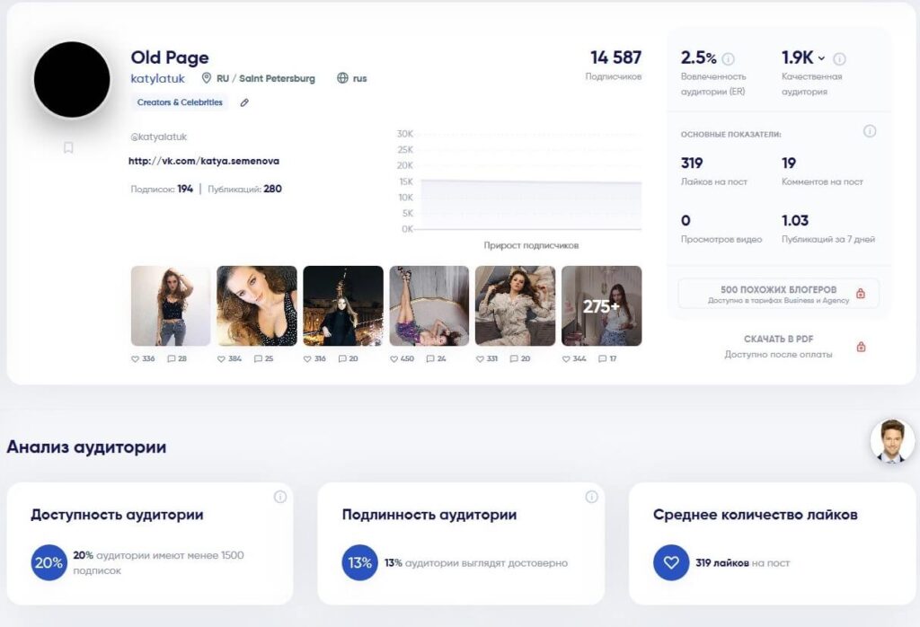This screenshot has width=920, height=627.
Task: Open the Creators & Celebrities category tag
Action: 180,102
